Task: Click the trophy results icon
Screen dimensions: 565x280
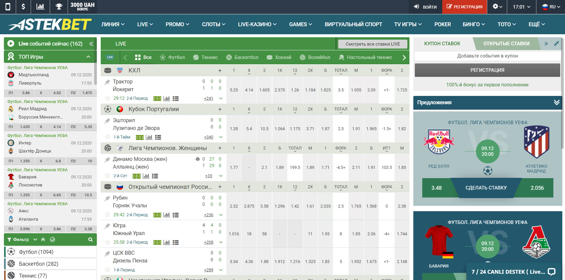Action: tap(59, 7)
